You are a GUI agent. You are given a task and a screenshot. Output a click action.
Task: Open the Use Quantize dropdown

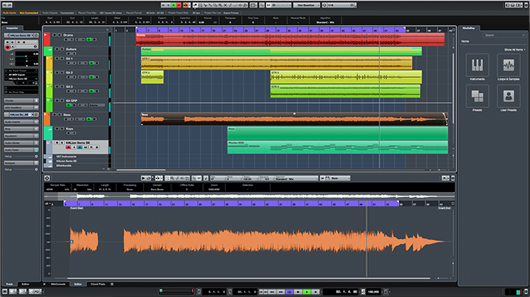[306, 5]
